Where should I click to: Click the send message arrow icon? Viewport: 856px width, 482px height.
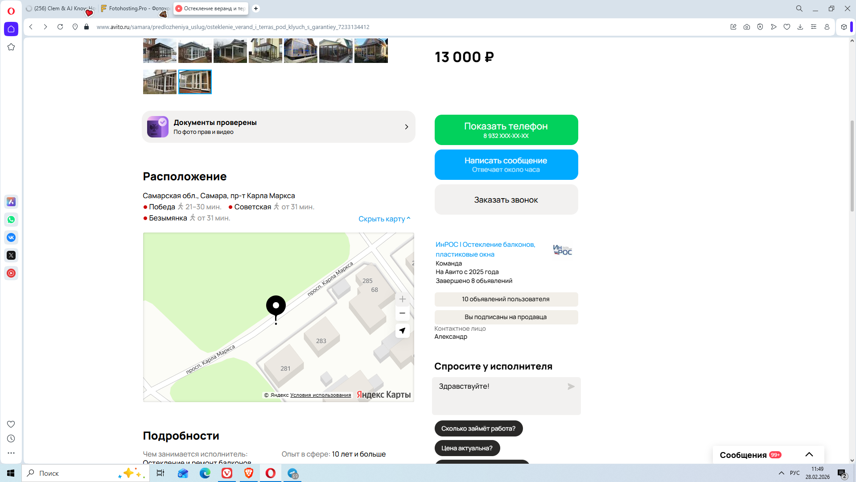click(x=571, y=386)
